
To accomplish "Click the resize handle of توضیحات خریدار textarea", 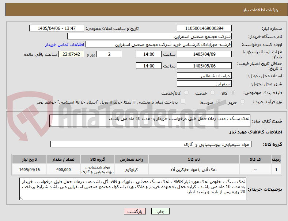I will point(21,198).
